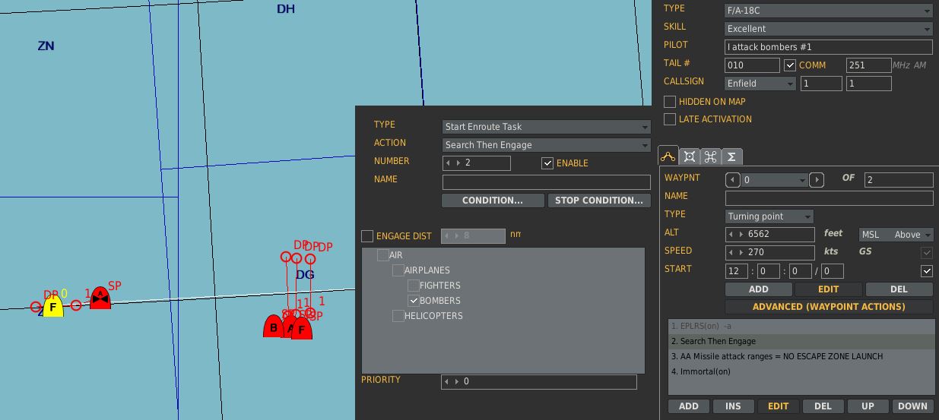Open the route tab icon
Viewport: 939px width, 420px height.
click(668, 156)
